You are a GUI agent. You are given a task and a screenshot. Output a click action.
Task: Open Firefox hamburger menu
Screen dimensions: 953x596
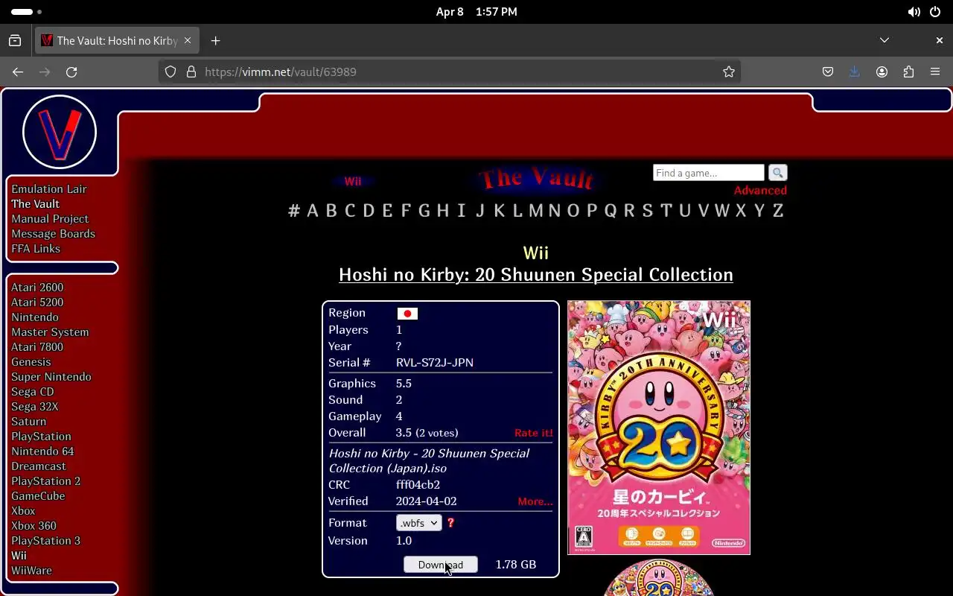[x=935, y=72]
